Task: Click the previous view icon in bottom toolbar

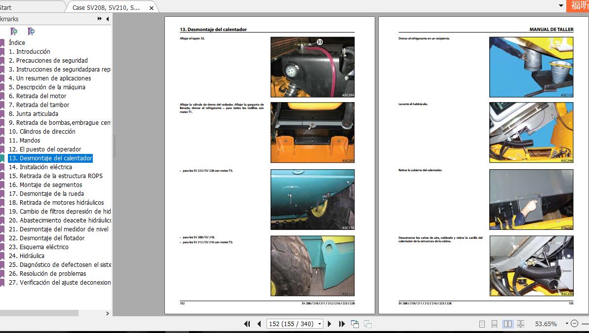Action: 355,324
